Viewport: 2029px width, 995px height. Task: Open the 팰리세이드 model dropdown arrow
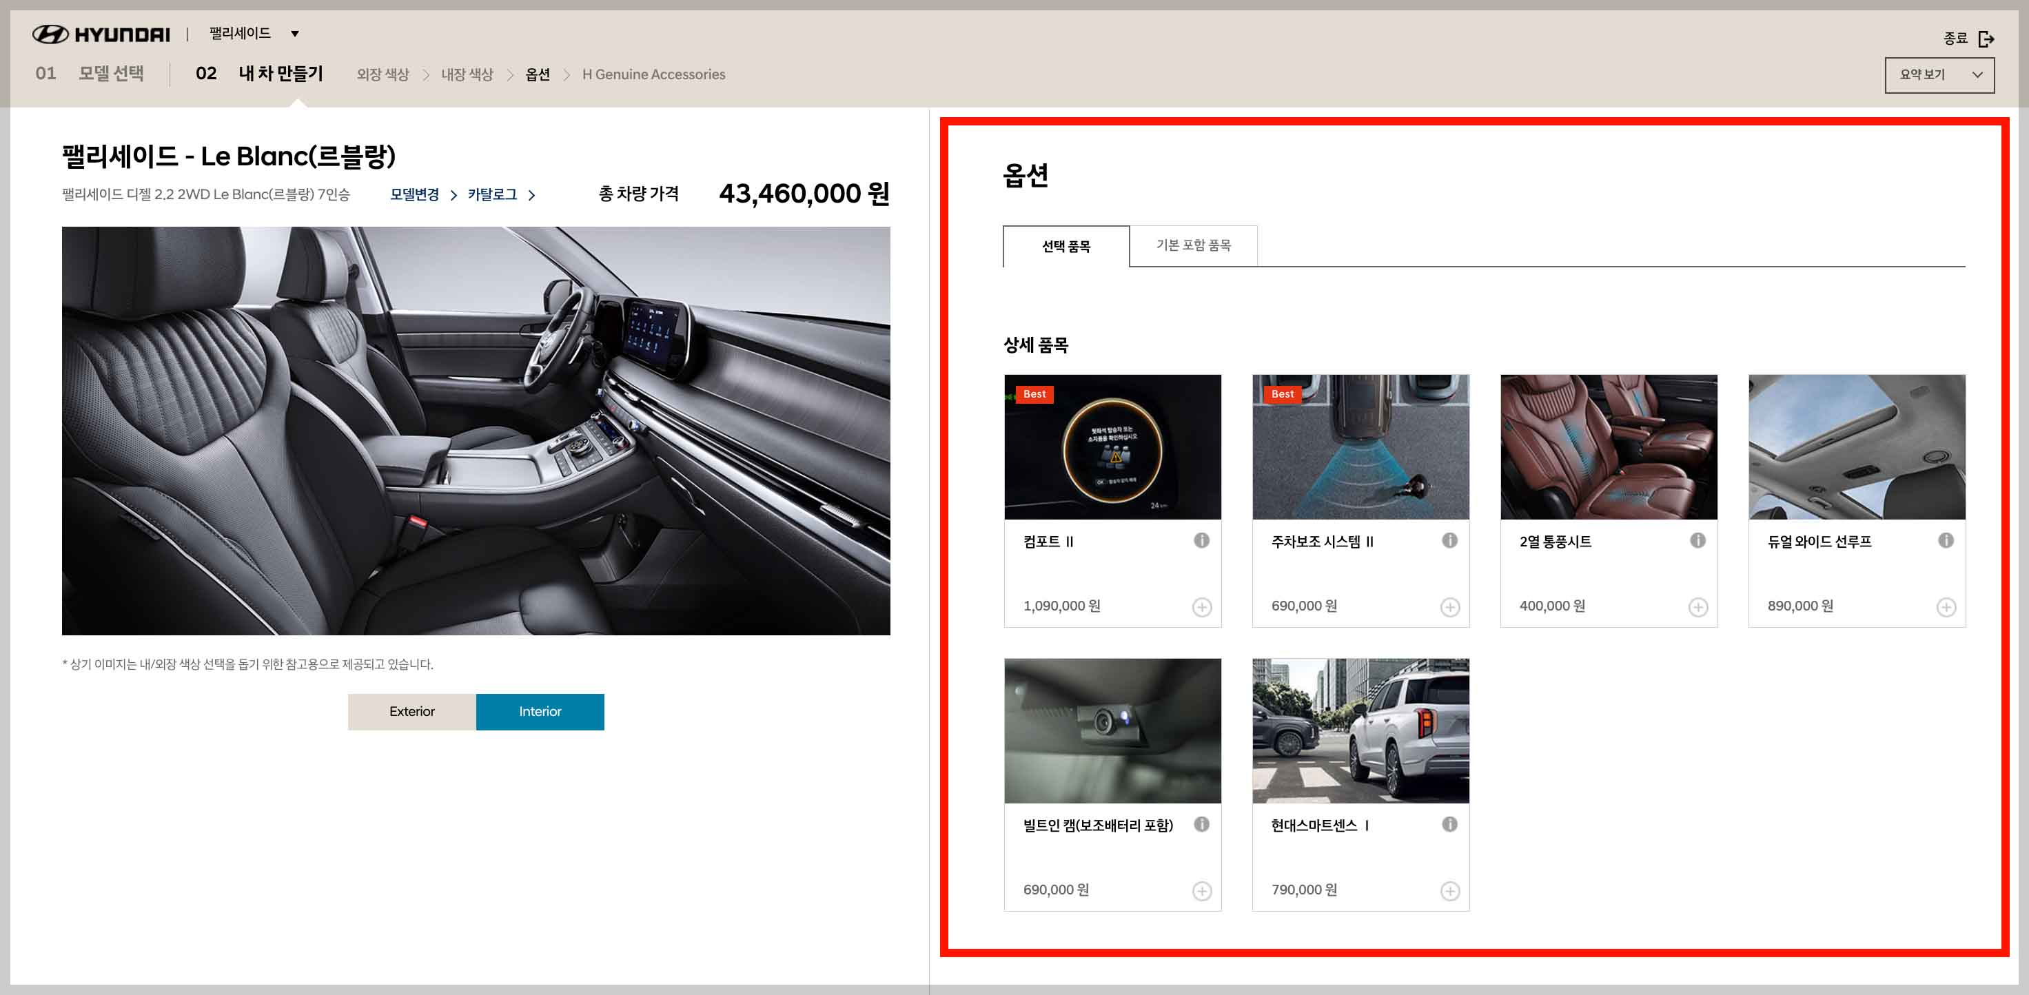(294, 34)
